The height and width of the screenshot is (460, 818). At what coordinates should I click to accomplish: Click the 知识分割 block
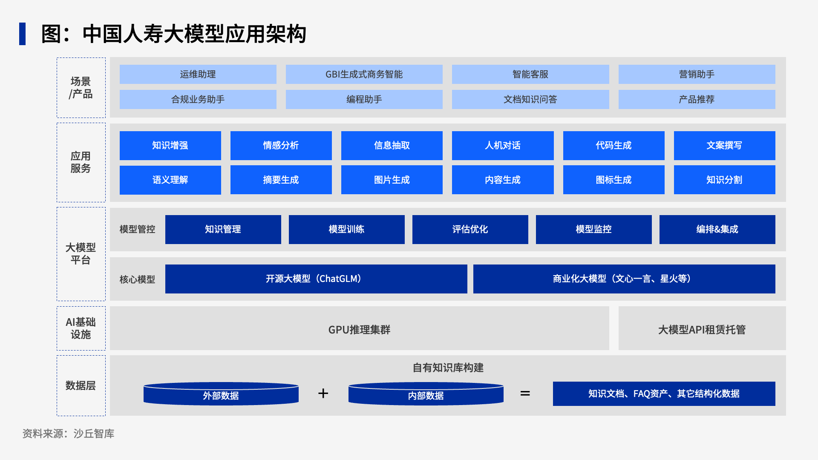pyautogui.click(x=724, y=180)
